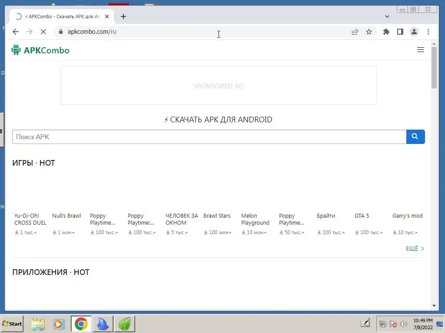
Task: Select the APKCombo browser tab
Action: 62,16
